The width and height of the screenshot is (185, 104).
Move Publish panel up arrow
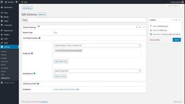[173, 20]
